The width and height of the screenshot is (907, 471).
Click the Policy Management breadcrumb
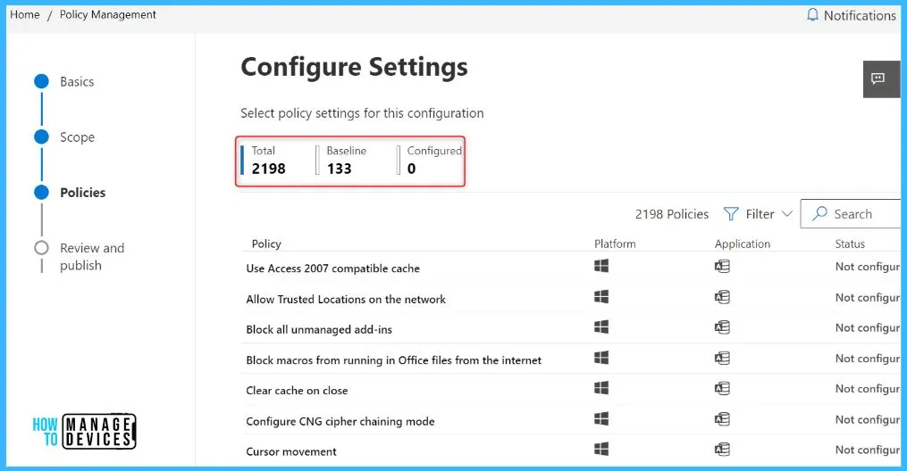(x=107, y=14)
